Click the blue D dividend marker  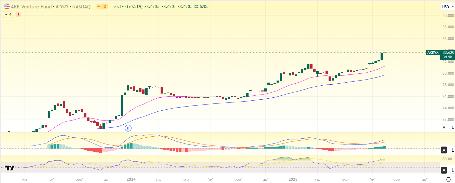click(x=128, y=128)
